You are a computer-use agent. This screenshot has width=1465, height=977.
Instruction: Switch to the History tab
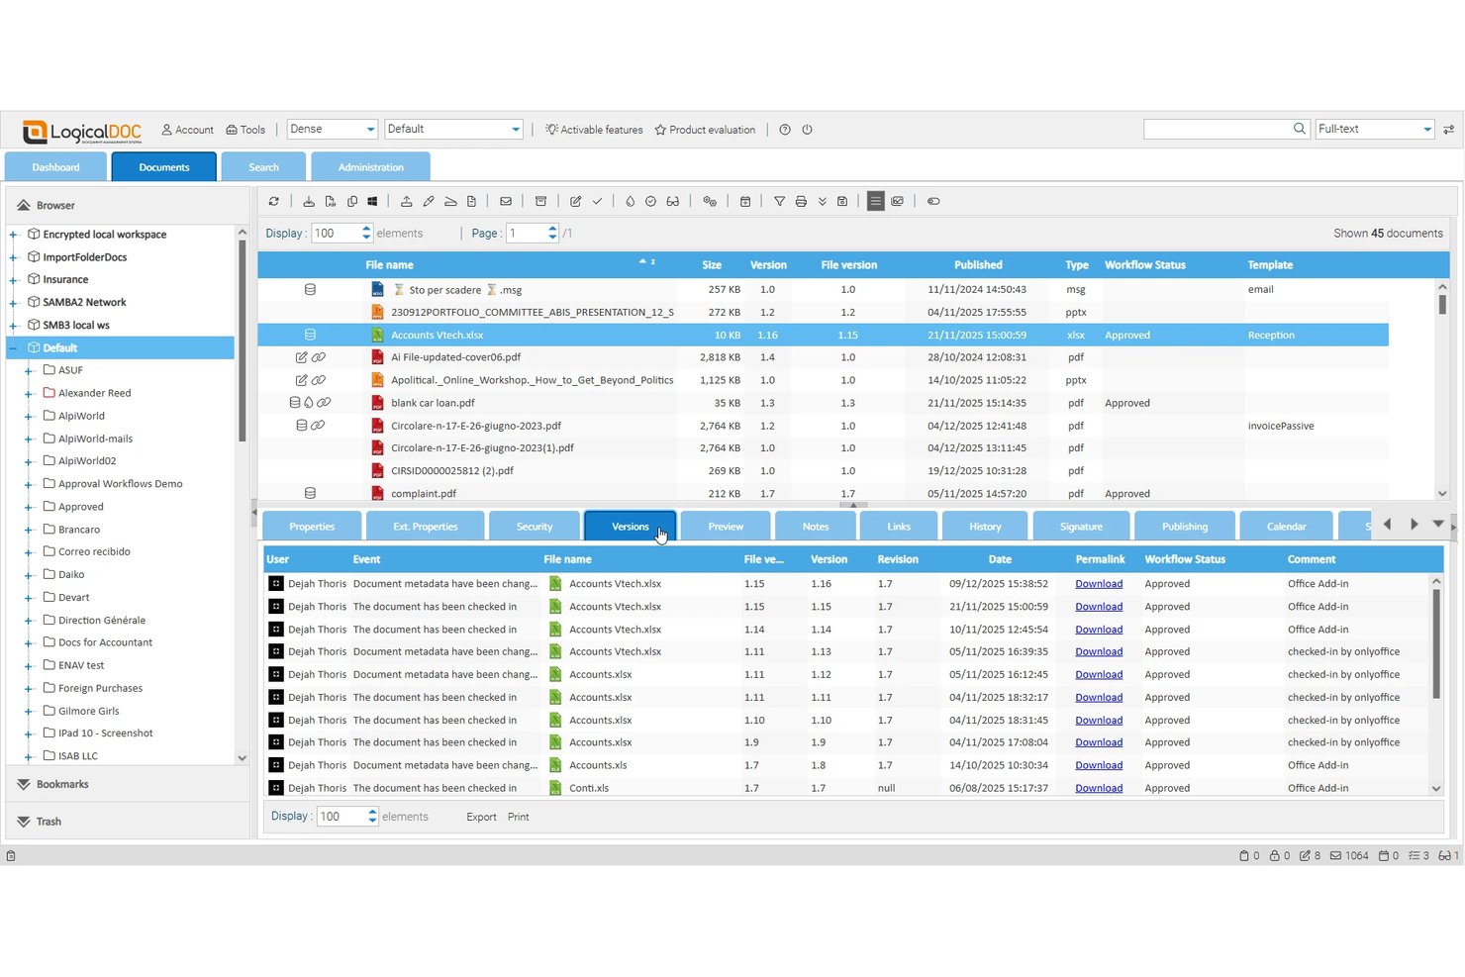click(x=985, y=527)
